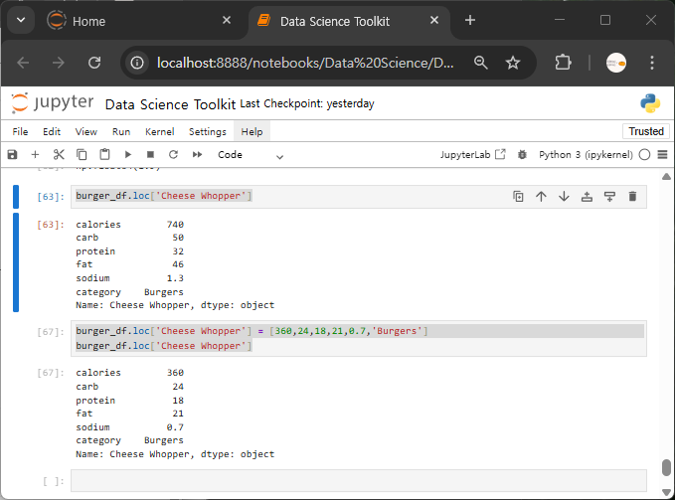Cut the selected cell with scissors icon

59,154
